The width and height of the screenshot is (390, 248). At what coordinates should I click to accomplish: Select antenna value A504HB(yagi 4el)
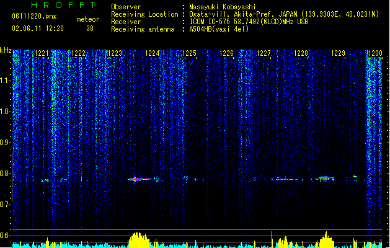pyautogui.click(x=219, y=29)
